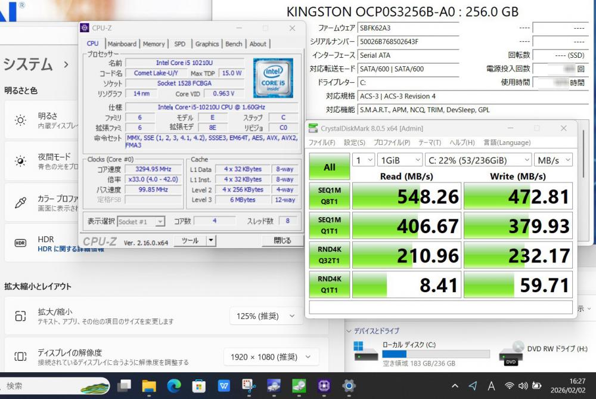Click the CrystalDiskMark title bar icon
This screenshot has width=596, height=399.
tap(313, 128)
